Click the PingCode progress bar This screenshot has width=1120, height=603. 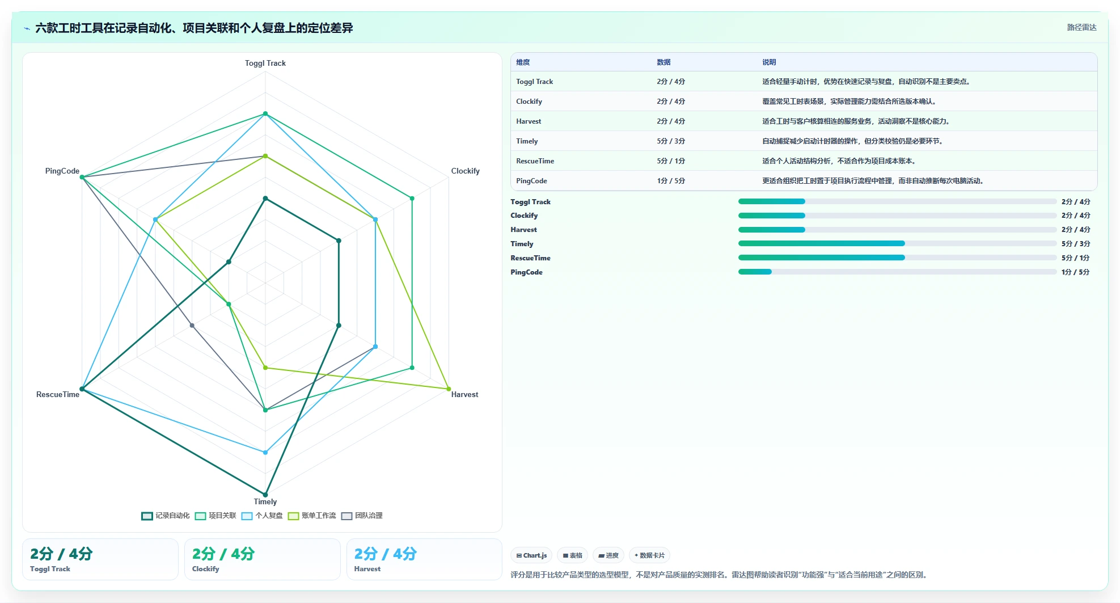(x=897, y=272)
